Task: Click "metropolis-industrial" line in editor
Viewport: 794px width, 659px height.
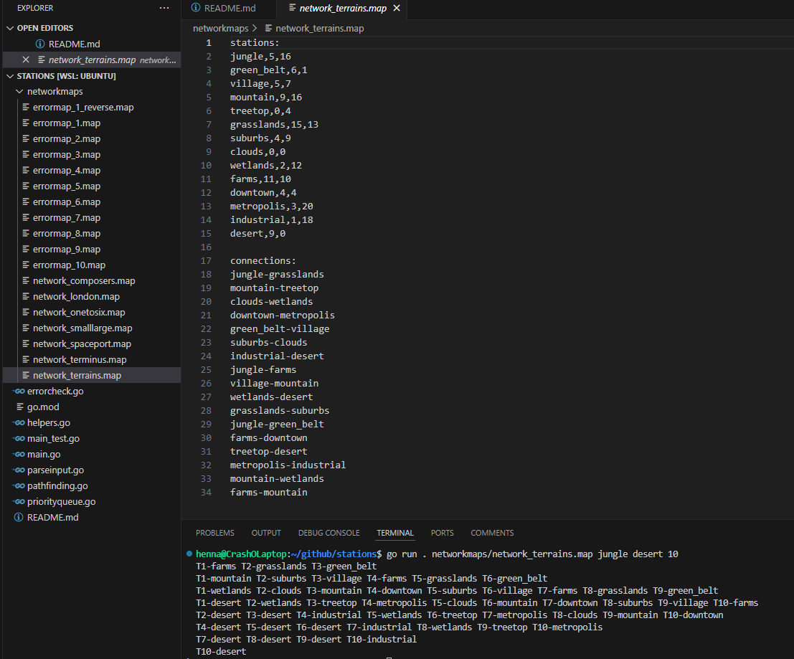Action: click(x=288, y=465)
